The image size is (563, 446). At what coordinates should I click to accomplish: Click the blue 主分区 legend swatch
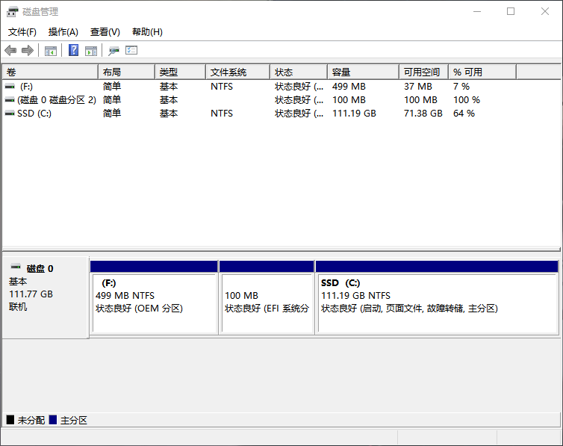[x=53, y=420]
